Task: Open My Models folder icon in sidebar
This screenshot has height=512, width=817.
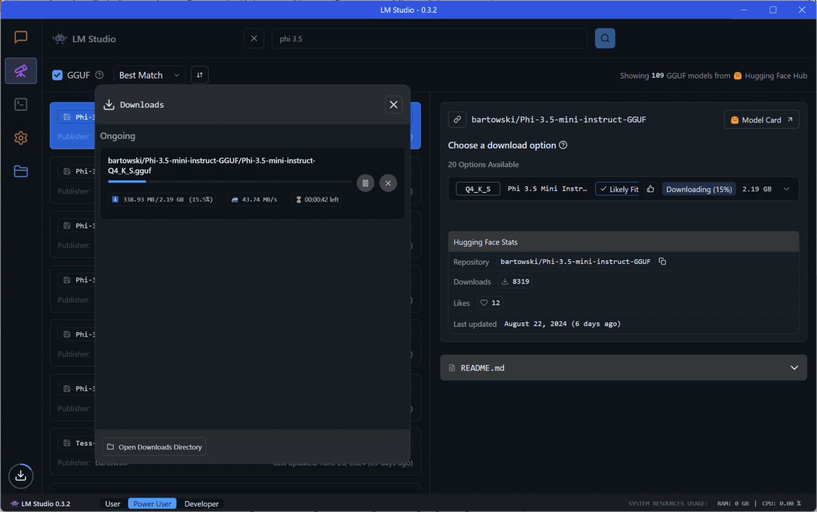Action: pyautogui.click(x=21, y=171)
